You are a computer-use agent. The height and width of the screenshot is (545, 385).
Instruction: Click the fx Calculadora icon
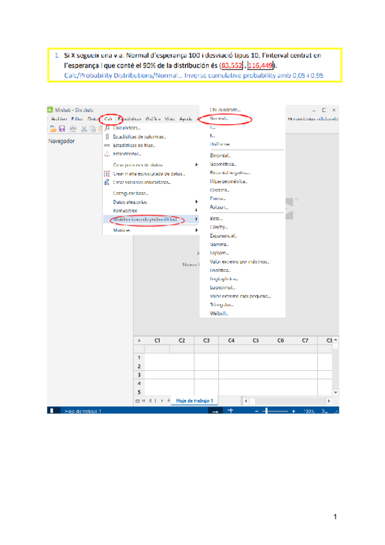[x=107, y=128]
